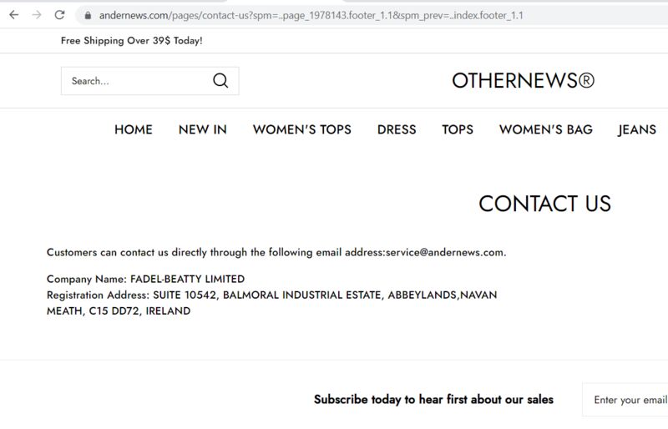Viewport: 668px width, 429px height.
Task: Open the TOPS menu item
Action: click(x=458, y=129)
